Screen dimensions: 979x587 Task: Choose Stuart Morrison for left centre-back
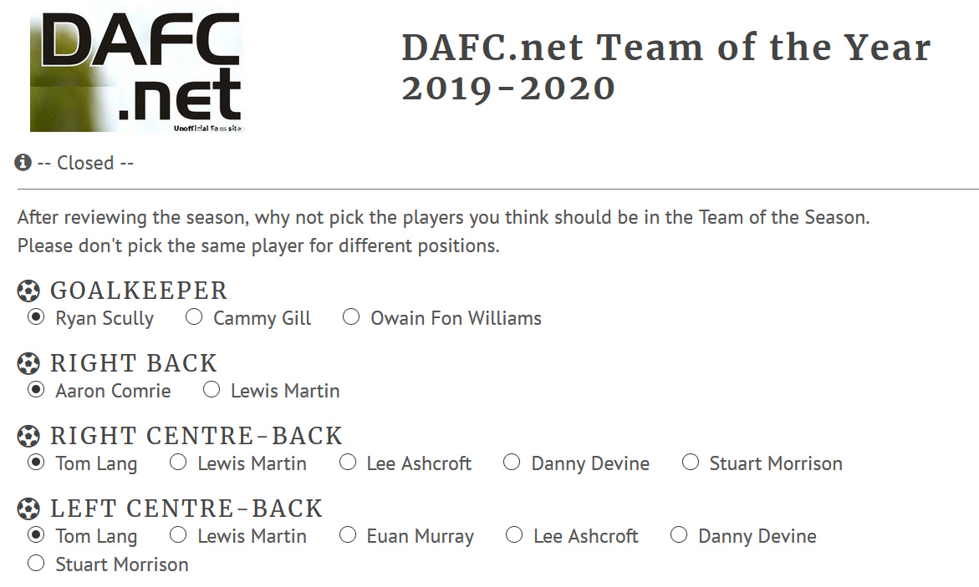pyautogui.click(x=36, y=564)
